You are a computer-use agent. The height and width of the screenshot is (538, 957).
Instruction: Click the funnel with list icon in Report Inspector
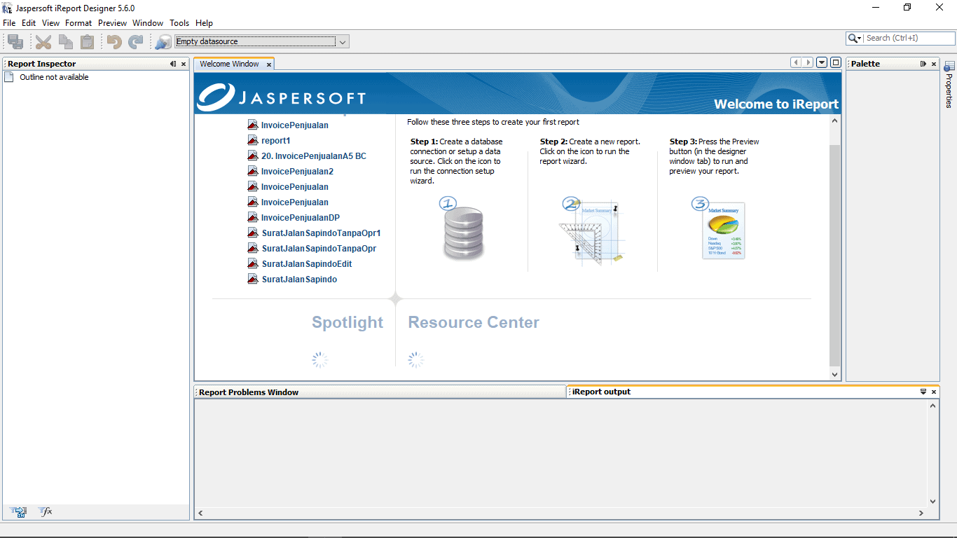(x=19, y=512)
